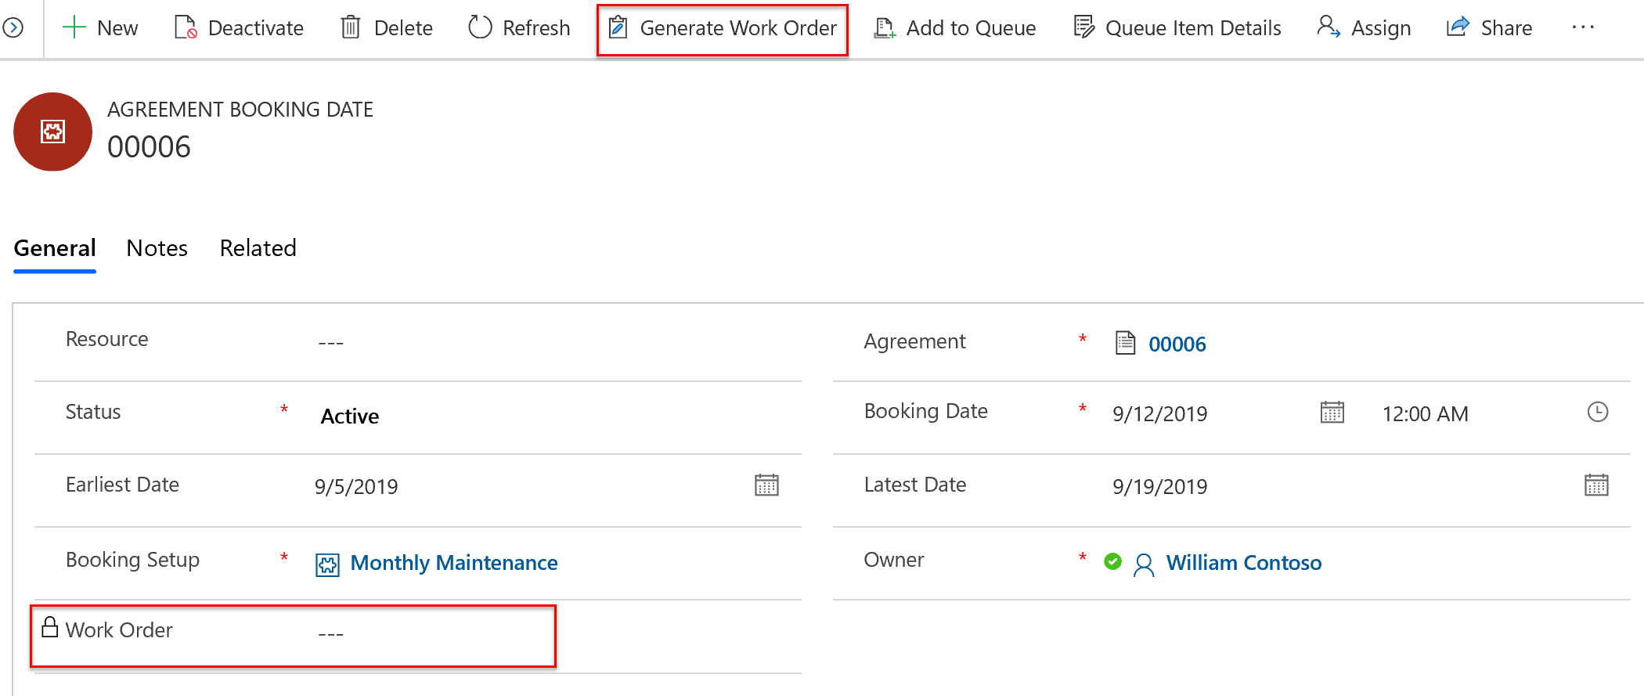The height and width of the screenshot is (696, 1644).
Task: Click the record title 00006 header text
Action: 149,147
